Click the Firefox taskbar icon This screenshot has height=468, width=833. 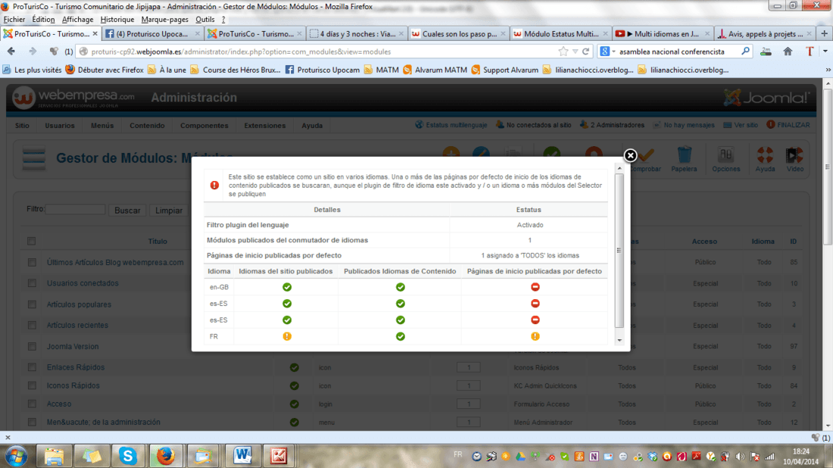[165, 456]
